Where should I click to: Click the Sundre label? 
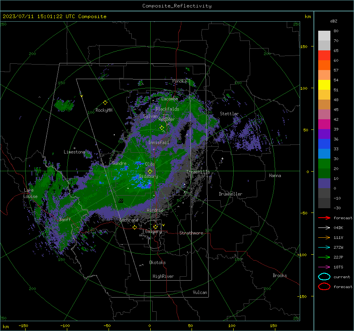[x=119, y=163]
